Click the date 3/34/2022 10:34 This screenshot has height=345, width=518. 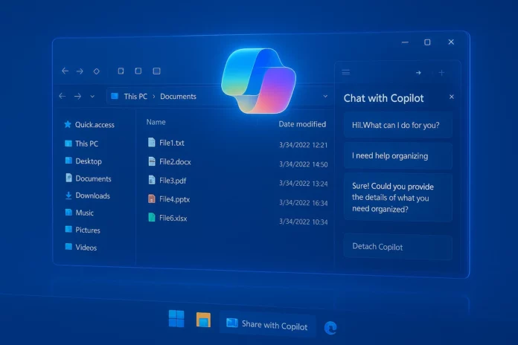click(x=303, y=222)
